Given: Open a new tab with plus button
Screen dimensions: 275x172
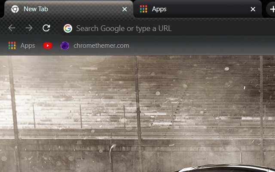Looking at the screenshot, I should click(x=272, y=9).
